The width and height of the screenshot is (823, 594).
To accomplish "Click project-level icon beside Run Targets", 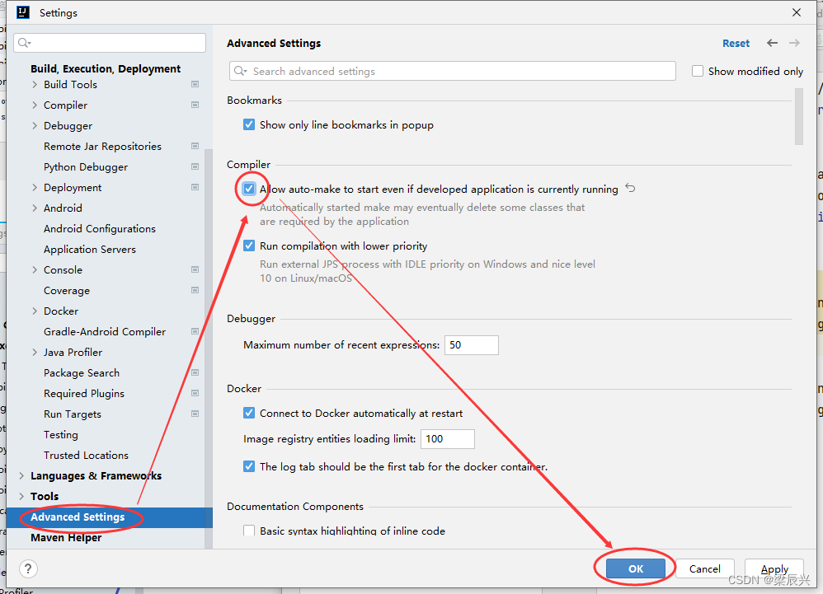I will pyautogui.click(x=195, y=414).
